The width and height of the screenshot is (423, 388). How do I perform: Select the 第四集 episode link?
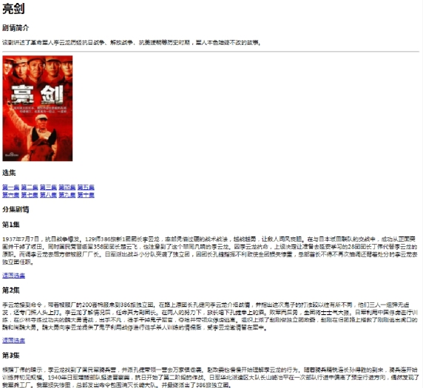point(67,187)
